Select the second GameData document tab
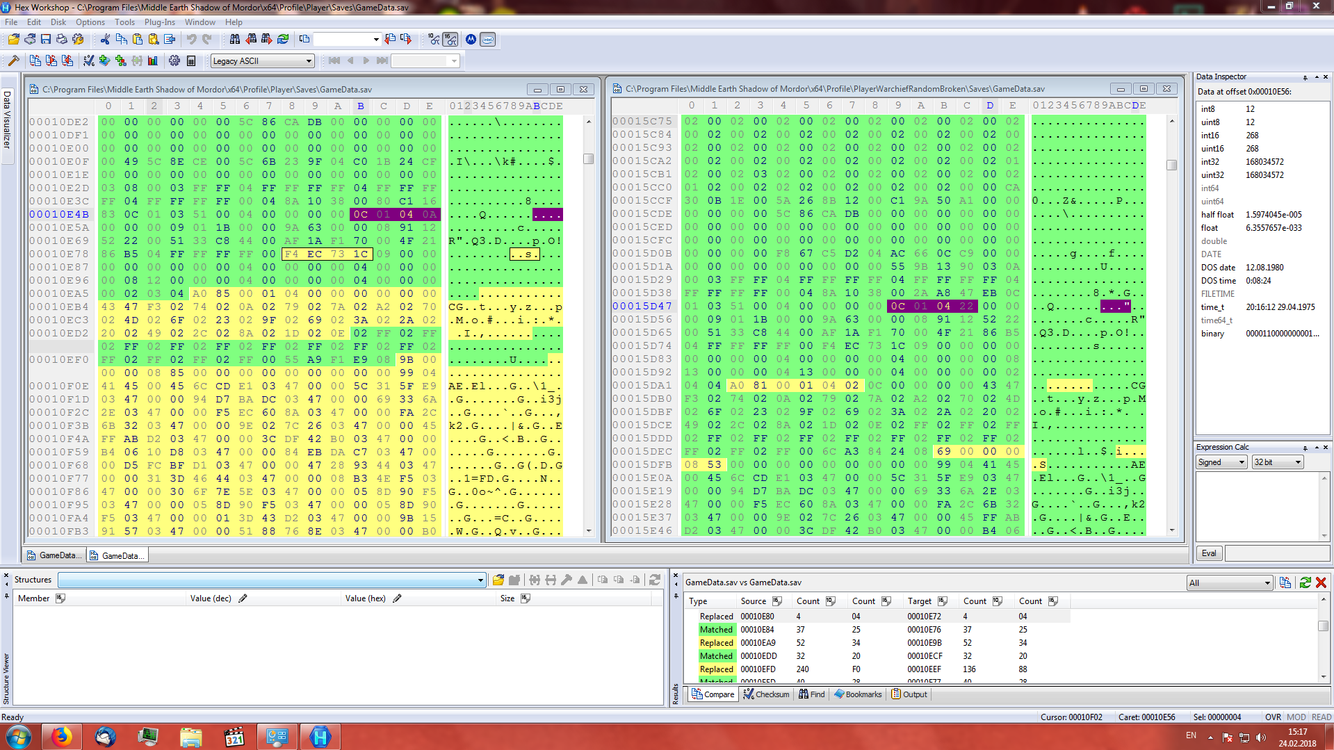This screenshot has width=1334, height=750. tap(117, 555)
